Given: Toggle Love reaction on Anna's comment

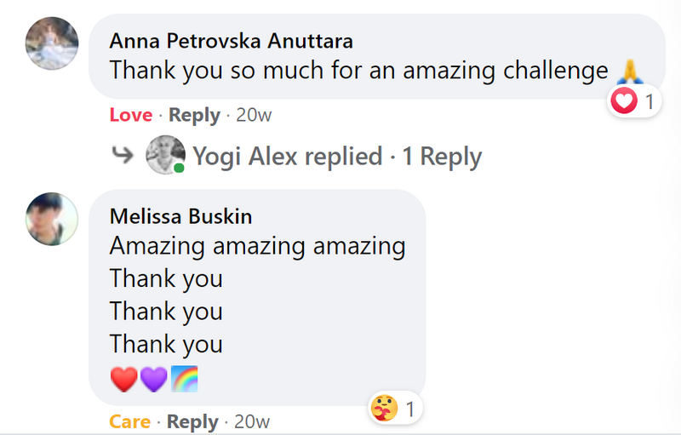Looking at the screenshot, I should (x=131, y=115).
